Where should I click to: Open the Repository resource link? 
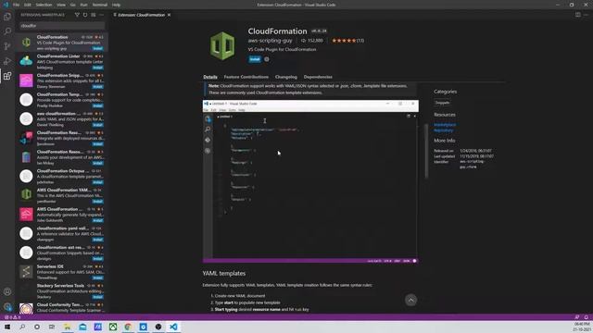[444, 130]
